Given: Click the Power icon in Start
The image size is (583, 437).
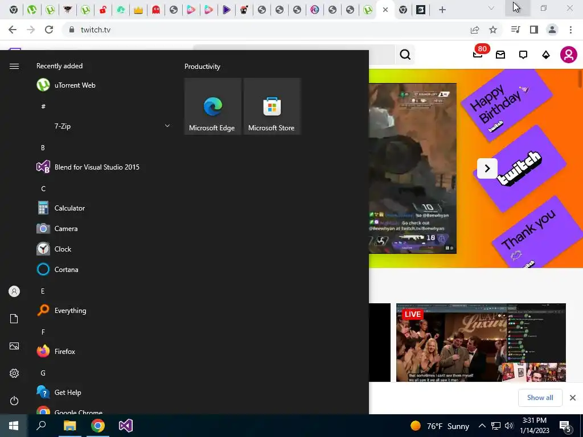Looking at the screenshot, I should pyautogui.click(x=14, y=401).
